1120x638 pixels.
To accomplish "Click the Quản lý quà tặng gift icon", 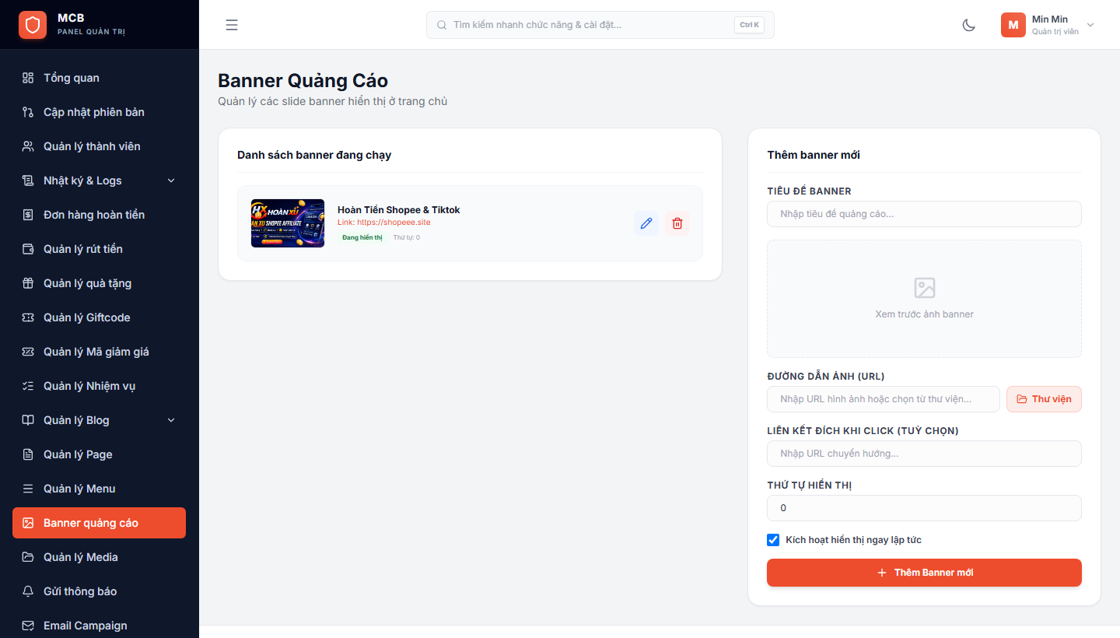I will coord(28,283).
